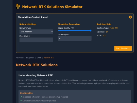Open the Network Type dropdown
Screen dimensions: 137x103
click(x=36, y=32)
